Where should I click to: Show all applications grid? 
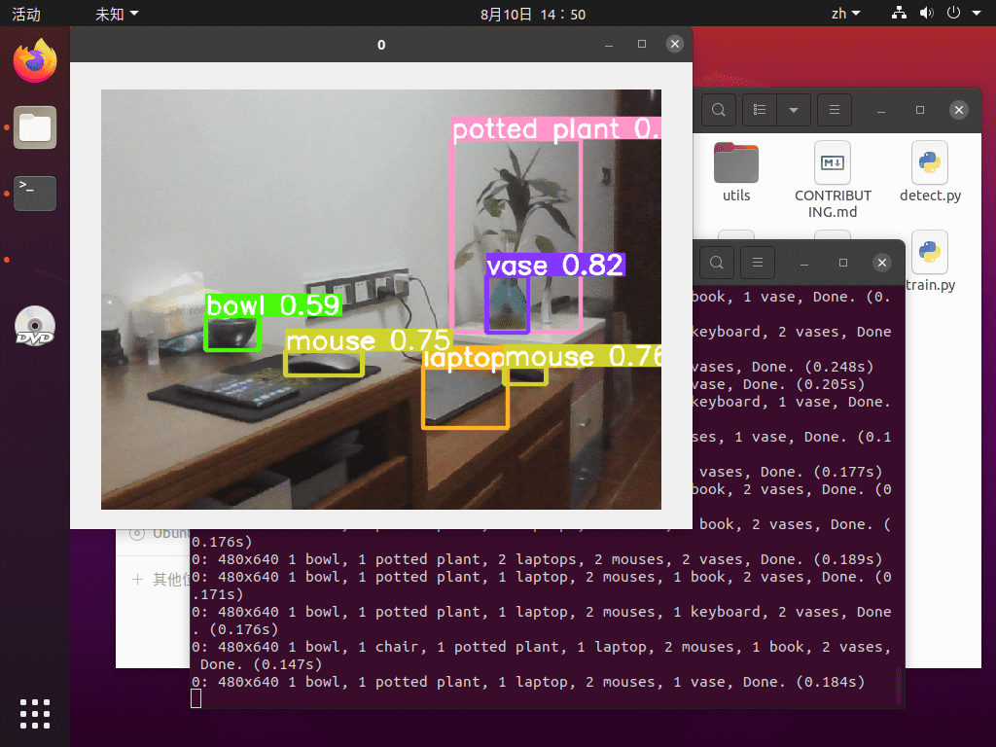coord(35,713)
